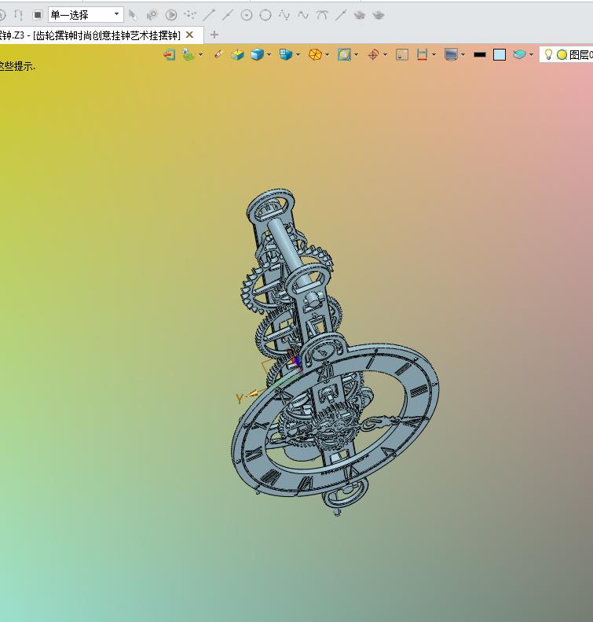Screen dimensions: 593x622
Task: Click the exit icon with red arrow
Action: (170, 54)
